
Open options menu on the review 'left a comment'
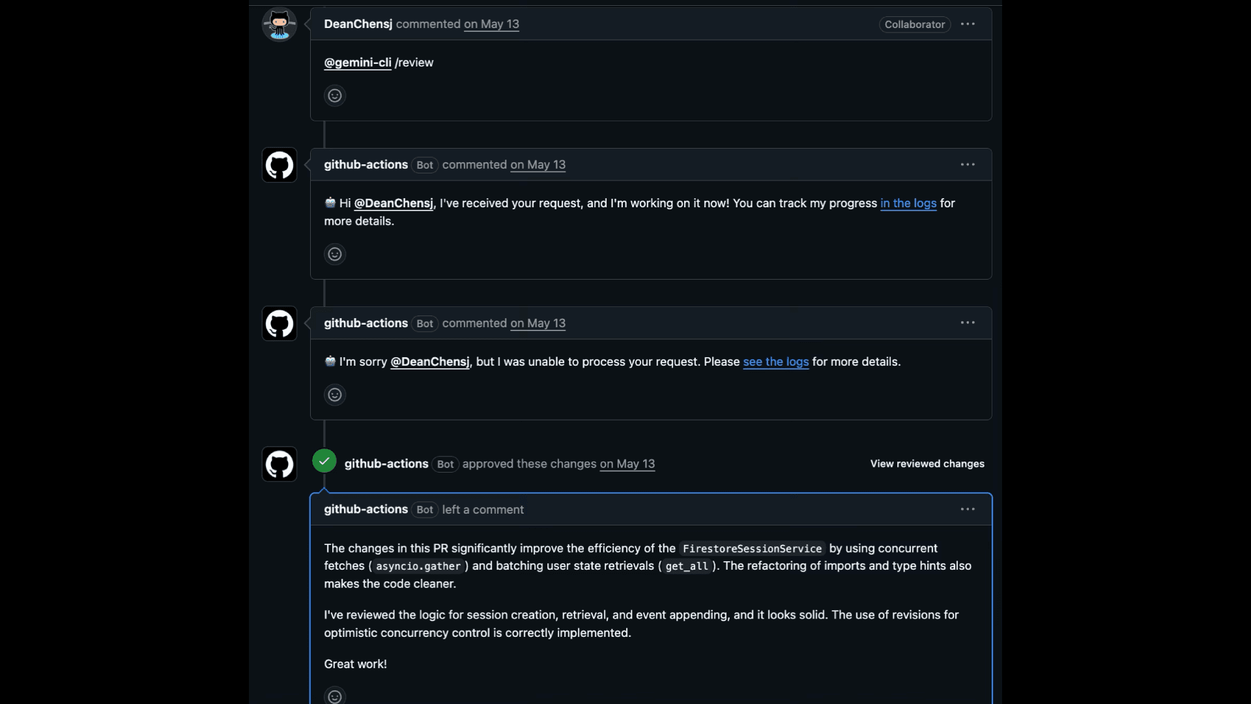(968, 510)
